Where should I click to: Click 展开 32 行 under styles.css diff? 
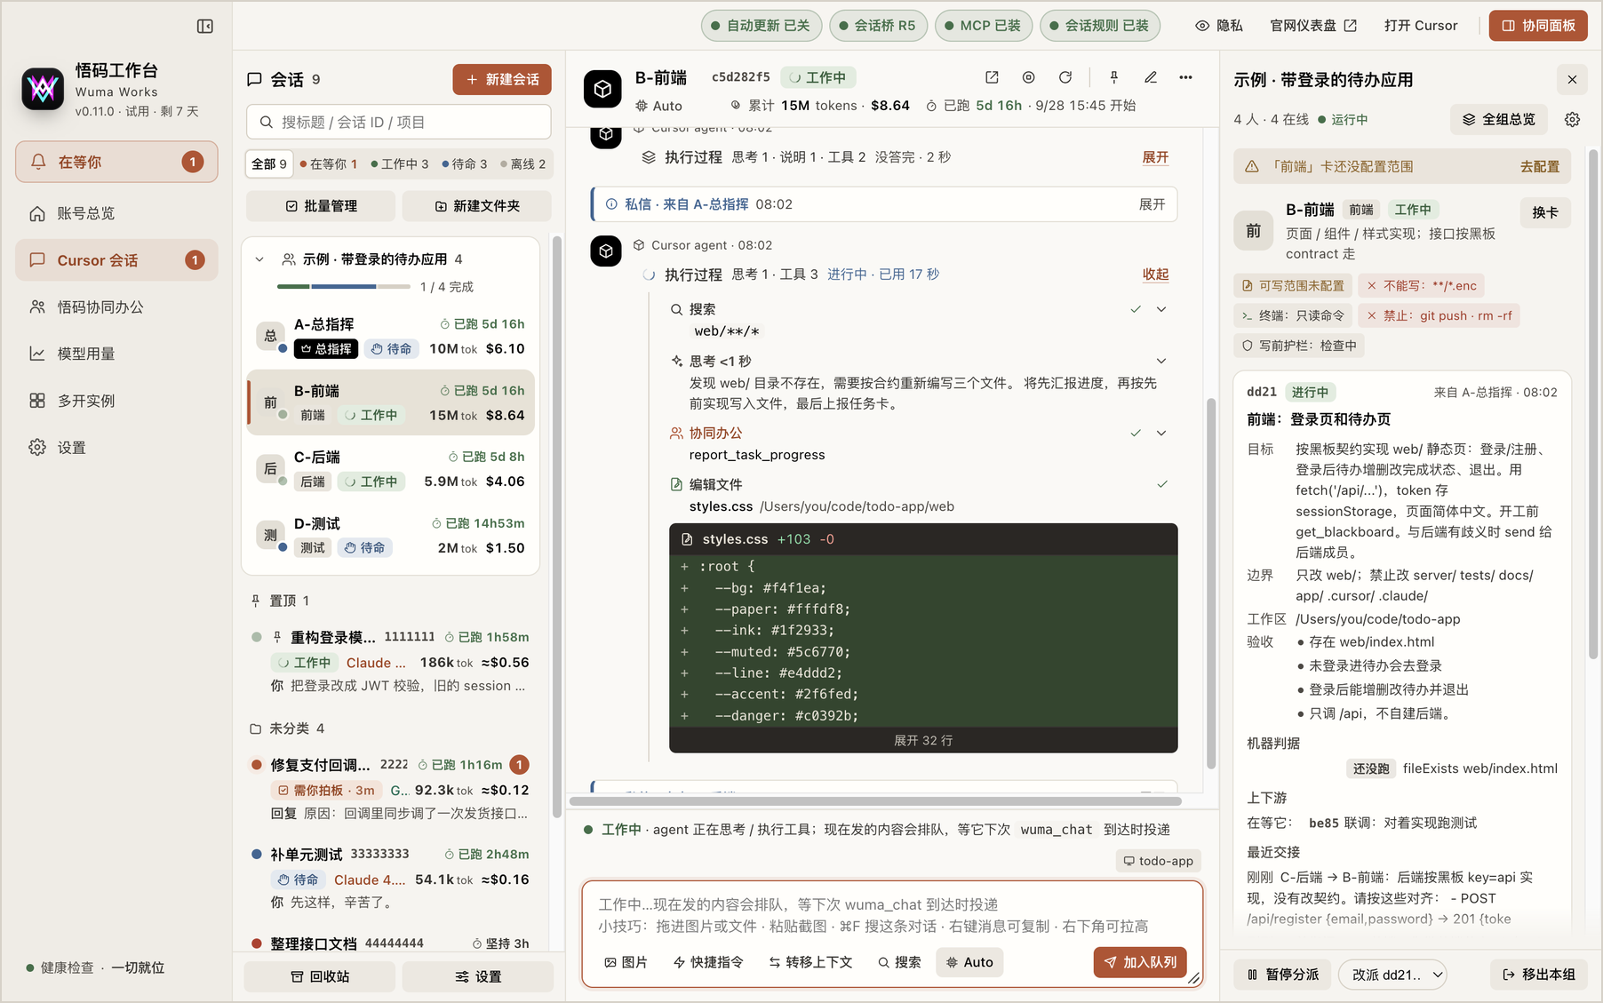point(923,740)
